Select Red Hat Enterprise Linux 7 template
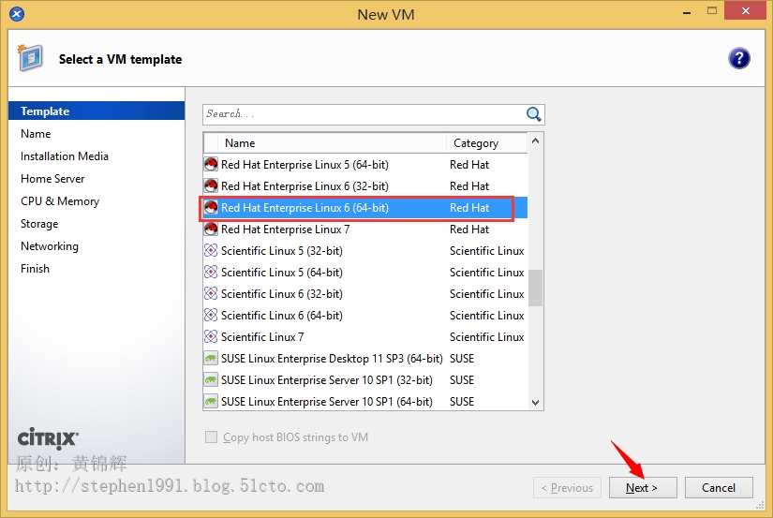The height and width of the screenshot is (518, 773). tap(365, 229)
